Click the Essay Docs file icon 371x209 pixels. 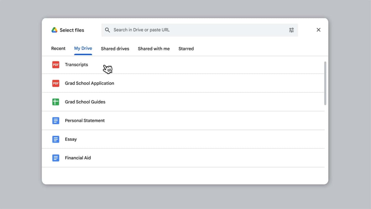(56, 139)
